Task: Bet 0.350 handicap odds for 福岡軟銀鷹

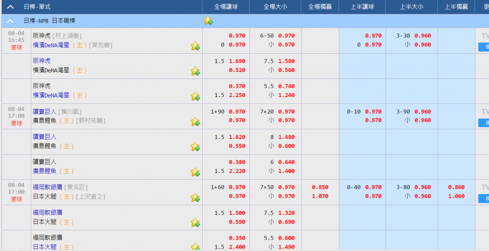Action: [237, 238]
